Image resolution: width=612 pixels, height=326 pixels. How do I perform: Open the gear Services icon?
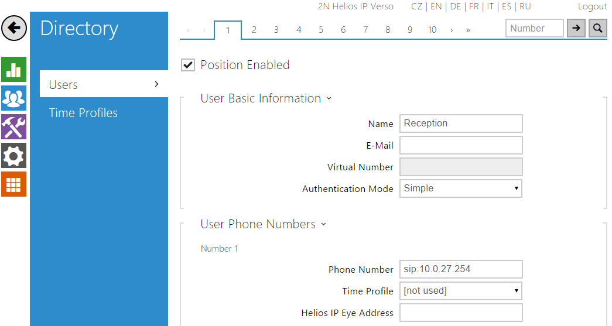point(13,155)
